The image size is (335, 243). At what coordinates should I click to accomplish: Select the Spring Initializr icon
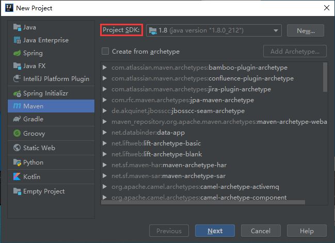pyautogui.click(x=17, y=93)
